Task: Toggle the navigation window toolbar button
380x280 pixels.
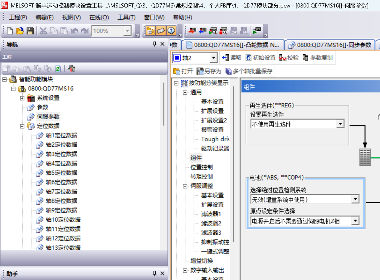Action: tap(151, 31)
